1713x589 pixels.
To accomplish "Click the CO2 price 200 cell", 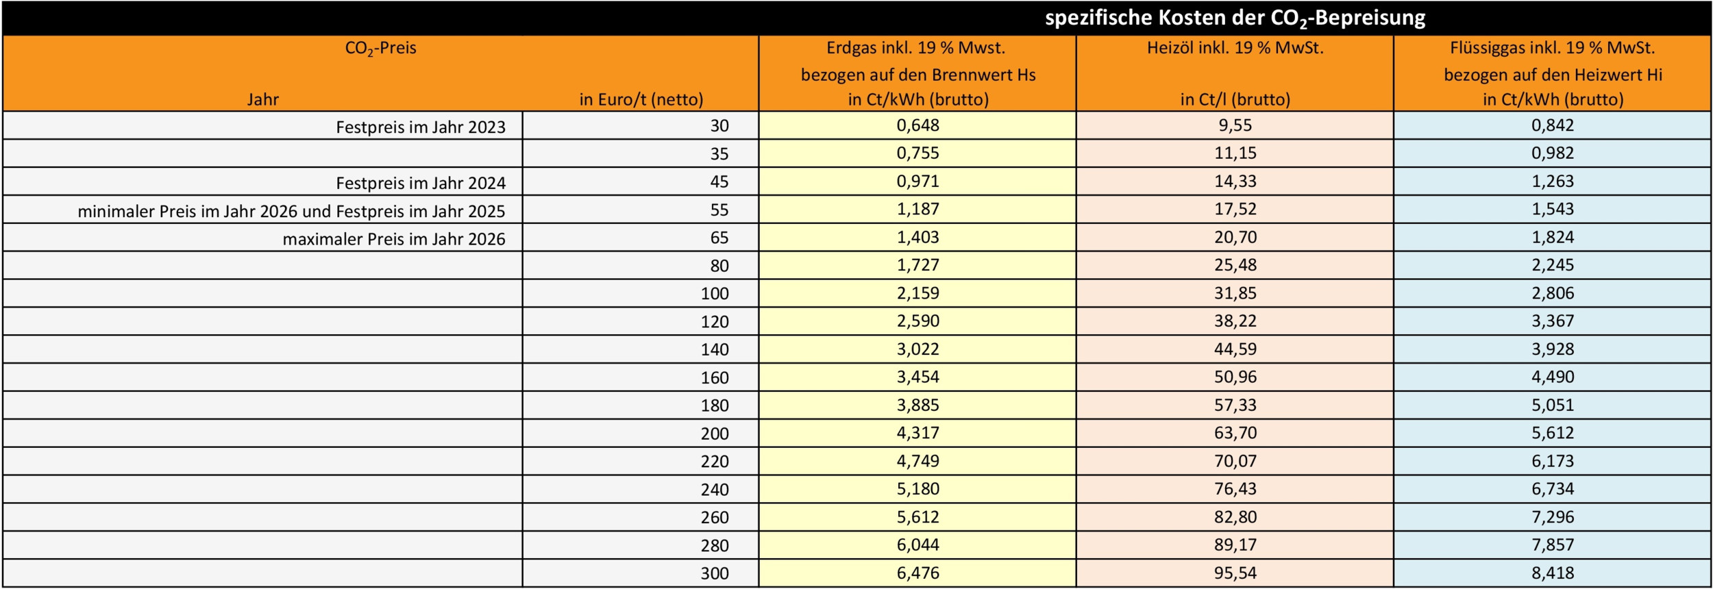I will (x=641, y=434).
